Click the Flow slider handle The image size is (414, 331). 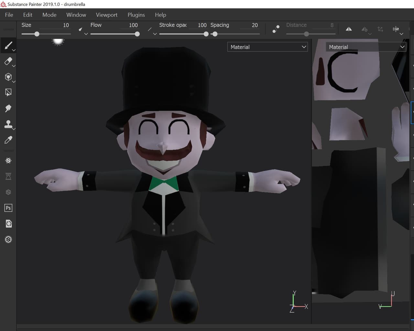[x=137, y=34]
